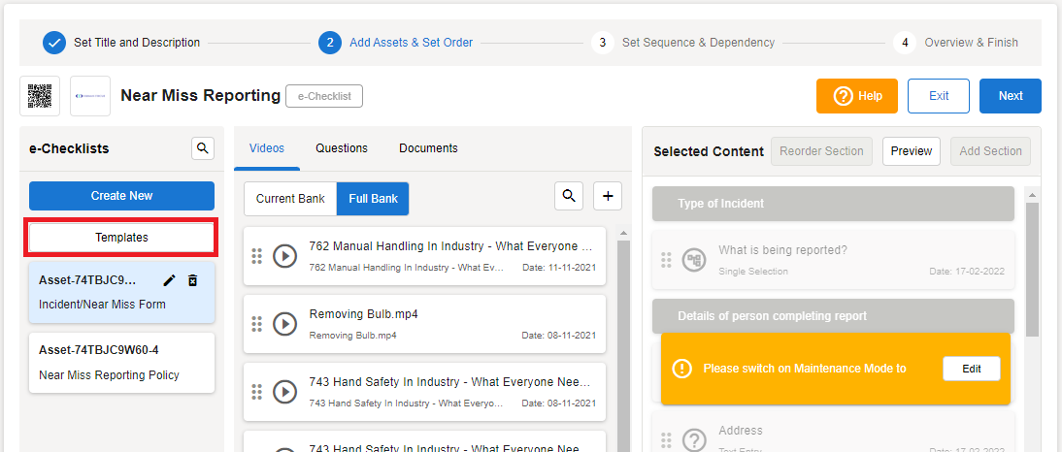Edit the Incident/Near Miss Form asset
This screenshot has height=452, width=1062.
click(170, 280)
